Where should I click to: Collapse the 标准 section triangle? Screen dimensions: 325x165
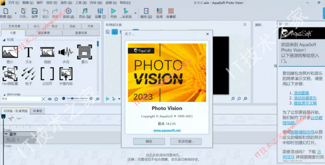click(4, 40)
